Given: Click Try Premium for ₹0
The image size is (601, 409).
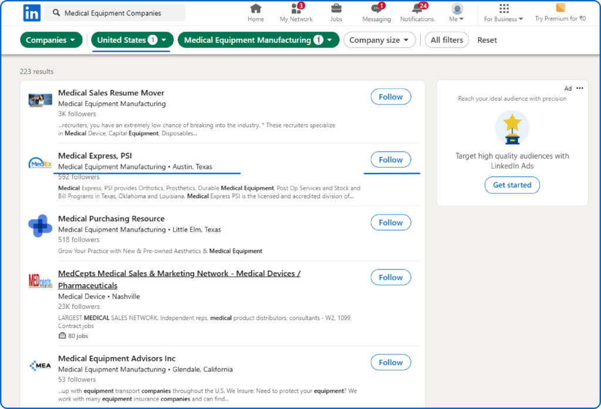Looking at the screenshot, I should tap(561, 13).
